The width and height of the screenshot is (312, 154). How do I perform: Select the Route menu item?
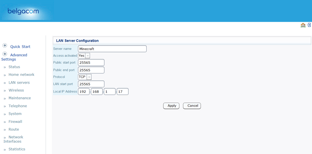pos(14,129)
